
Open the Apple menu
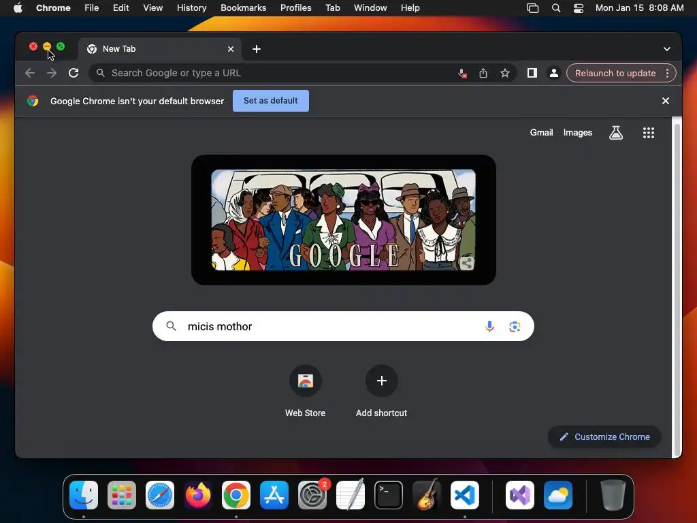tap(18, 8)
